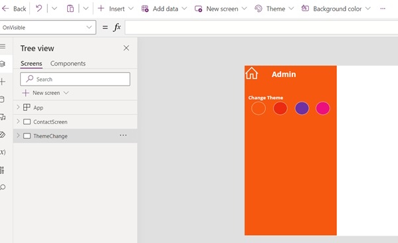Open ThemeChange more options ellipsis

tap(123, 135)
